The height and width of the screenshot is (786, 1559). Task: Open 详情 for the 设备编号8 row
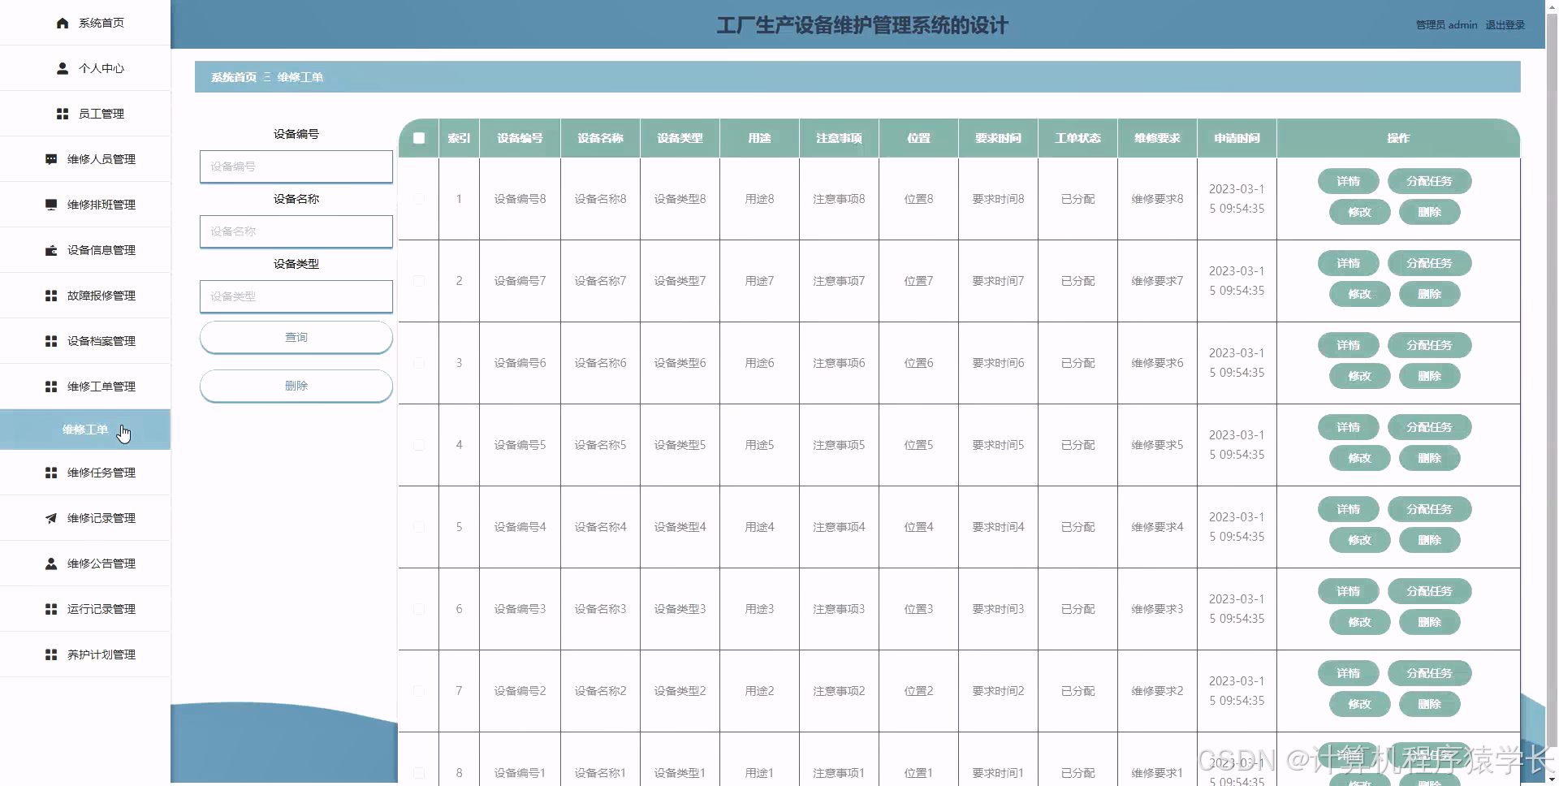[x=1348, y=181]
